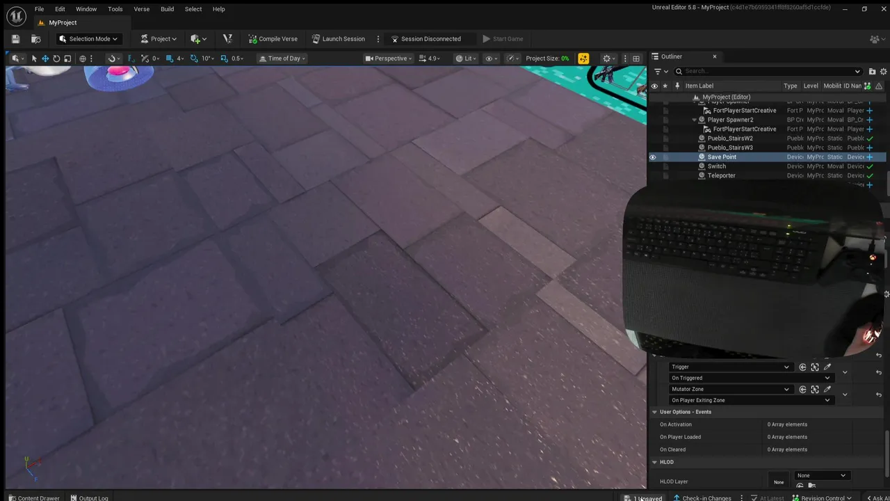Toggle world/local coordinate globe icon
This screenshot has height=501, width=890.
[83, 58]
